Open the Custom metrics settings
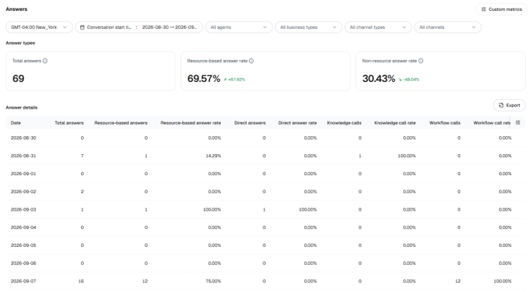This screenshot has height=291, width=531. click(x=501, y=9)
